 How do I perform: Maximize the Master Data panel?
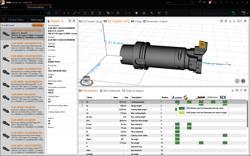[x=70, y=21]
